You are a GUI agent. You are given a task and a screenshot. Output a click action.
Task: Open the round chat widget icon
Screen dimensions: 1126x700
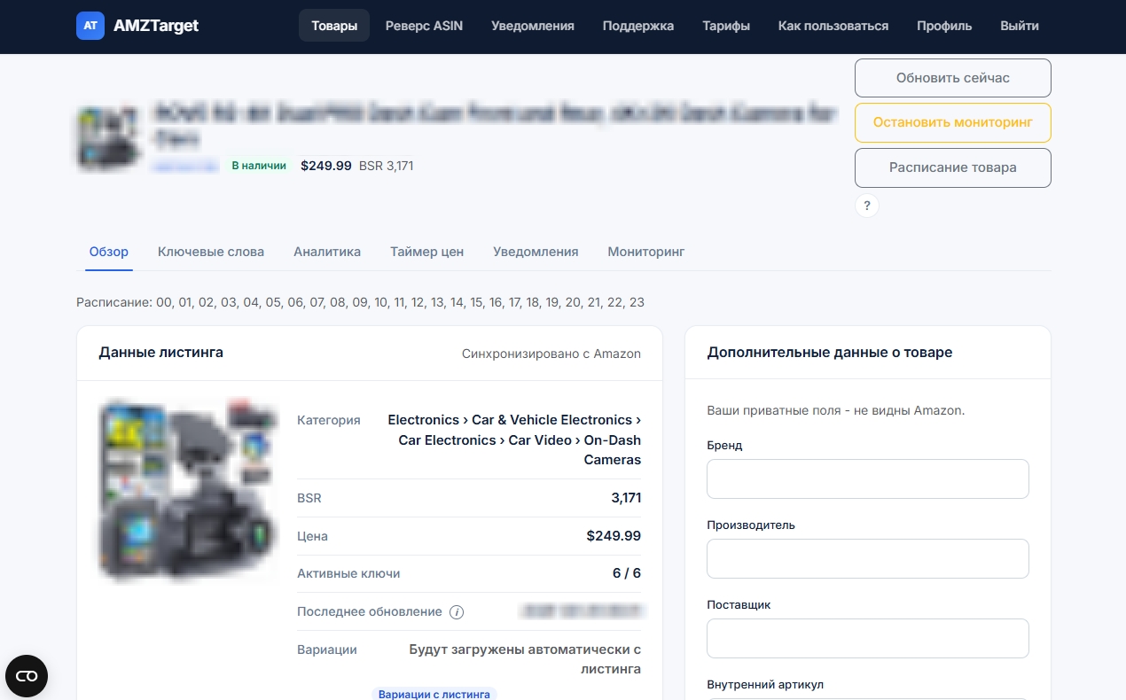tap(27, 677)
